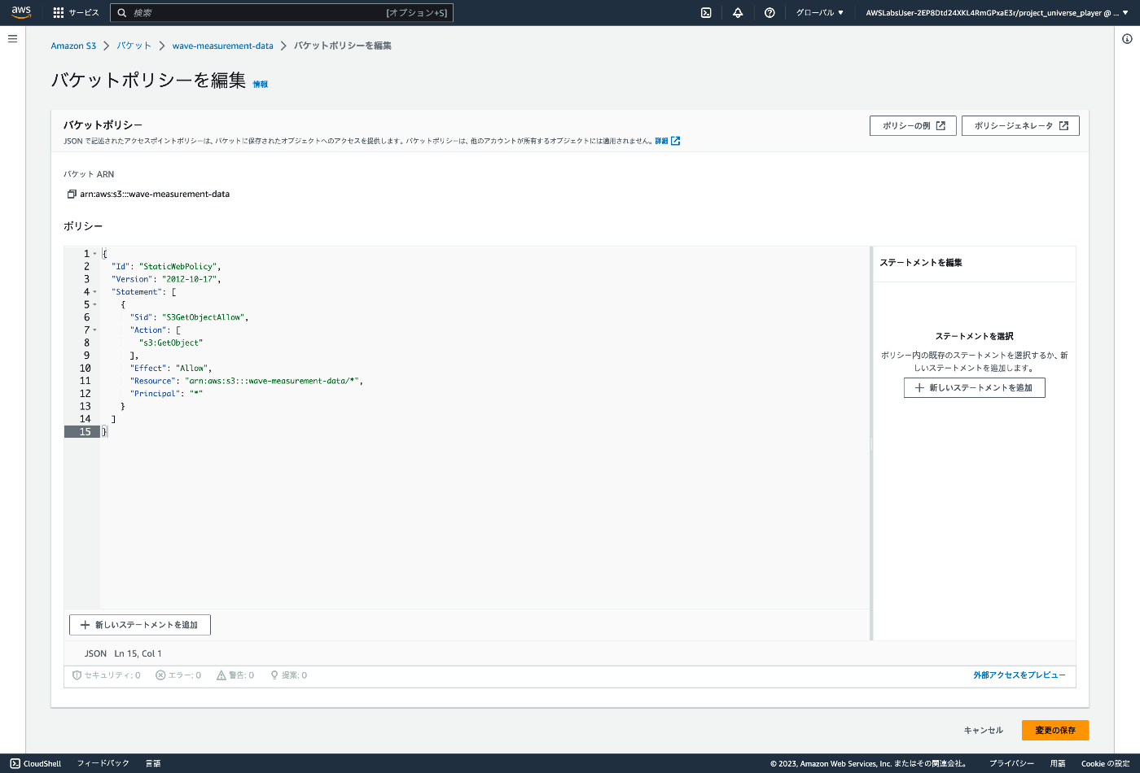Image resolution: width=1140 pixels, height=773 pixels.
Task: Collapse code fold arrow on line 5
Action: 94,304
